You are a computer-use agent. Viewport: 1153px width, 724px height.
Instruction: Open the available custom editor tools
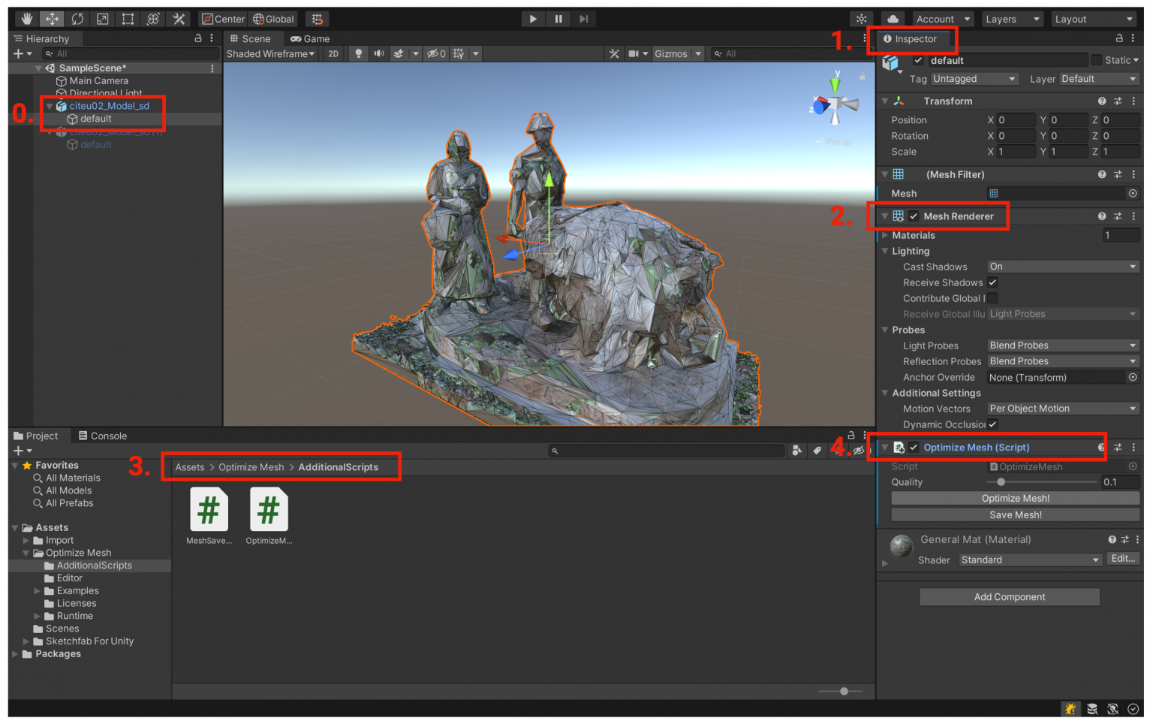[179, 18]
